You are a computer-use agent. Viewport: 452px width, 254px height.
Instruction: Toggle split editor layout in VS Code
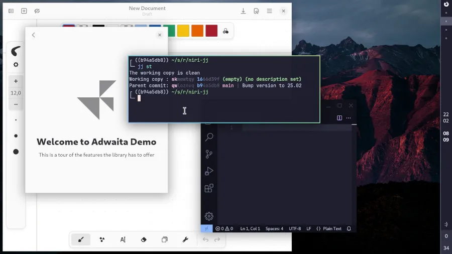(x=340, y=118)
